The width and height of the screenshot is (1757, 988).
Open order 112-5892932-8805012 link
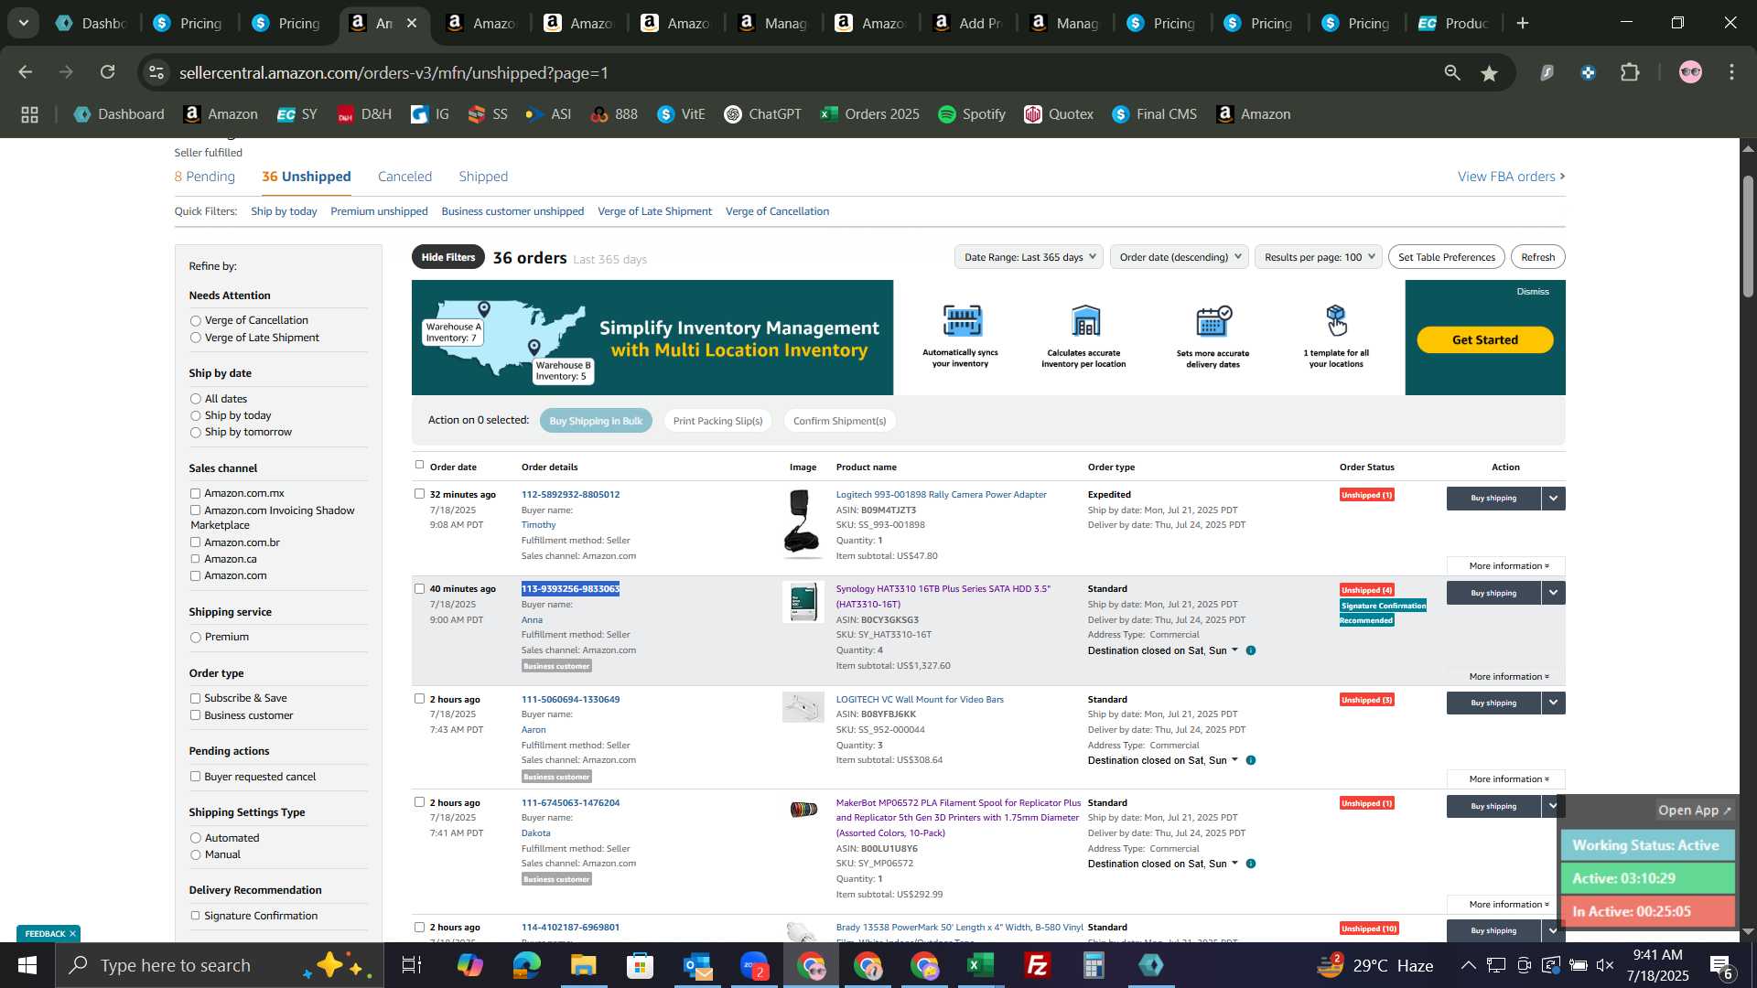coord(570,495)
